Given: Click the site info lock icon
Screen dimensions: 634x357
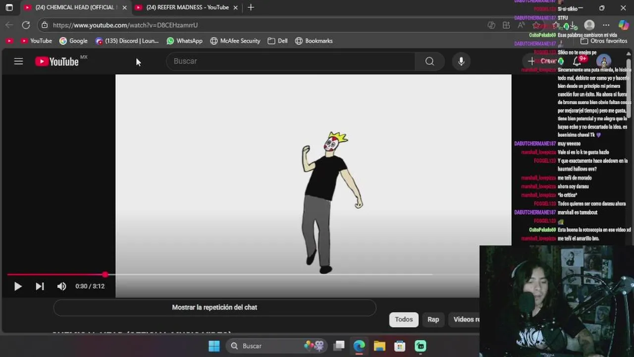Looking at the screenshot, I should (45, 25).
